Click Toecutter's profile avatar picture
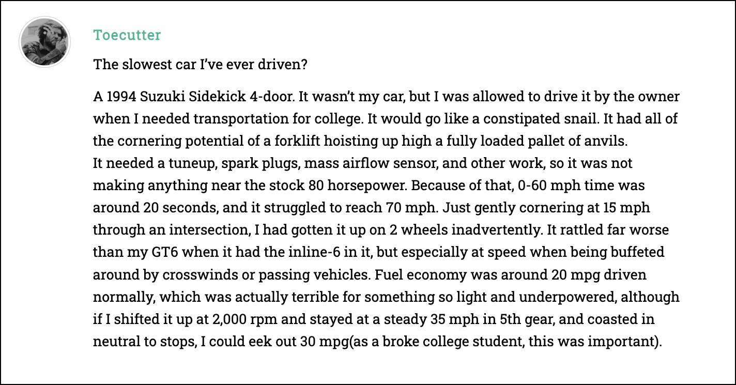This screenshot has width=736, height=385. click(x=43, y=41)
